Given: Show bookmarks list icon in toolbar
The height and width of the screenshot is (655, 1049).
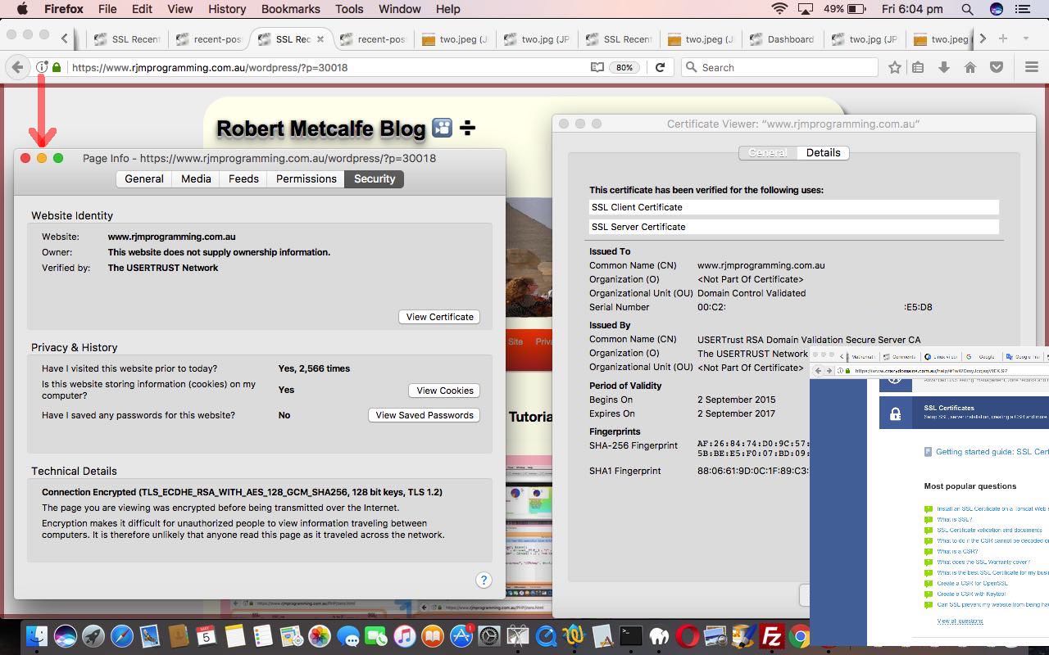Looking at the screenshot, I should [918, 67].
